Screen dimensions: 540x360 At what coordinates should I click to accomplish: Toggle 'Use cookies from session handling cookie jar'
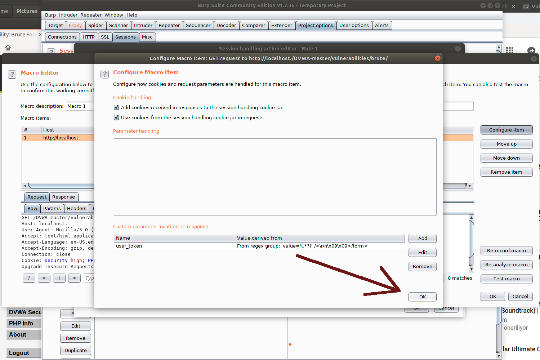(116, 117)
